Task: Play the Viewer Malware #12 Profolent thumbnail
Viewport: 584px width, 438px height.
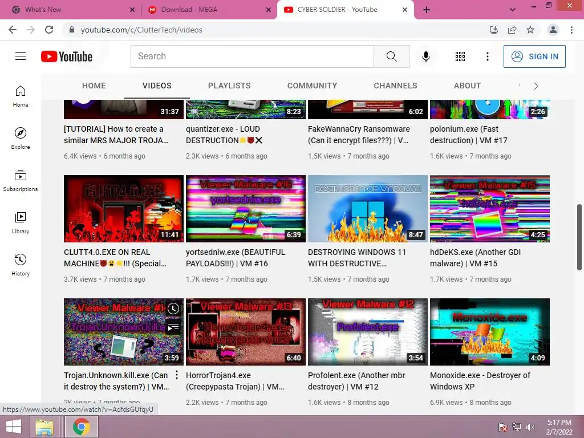Action: tap(368, 331)
